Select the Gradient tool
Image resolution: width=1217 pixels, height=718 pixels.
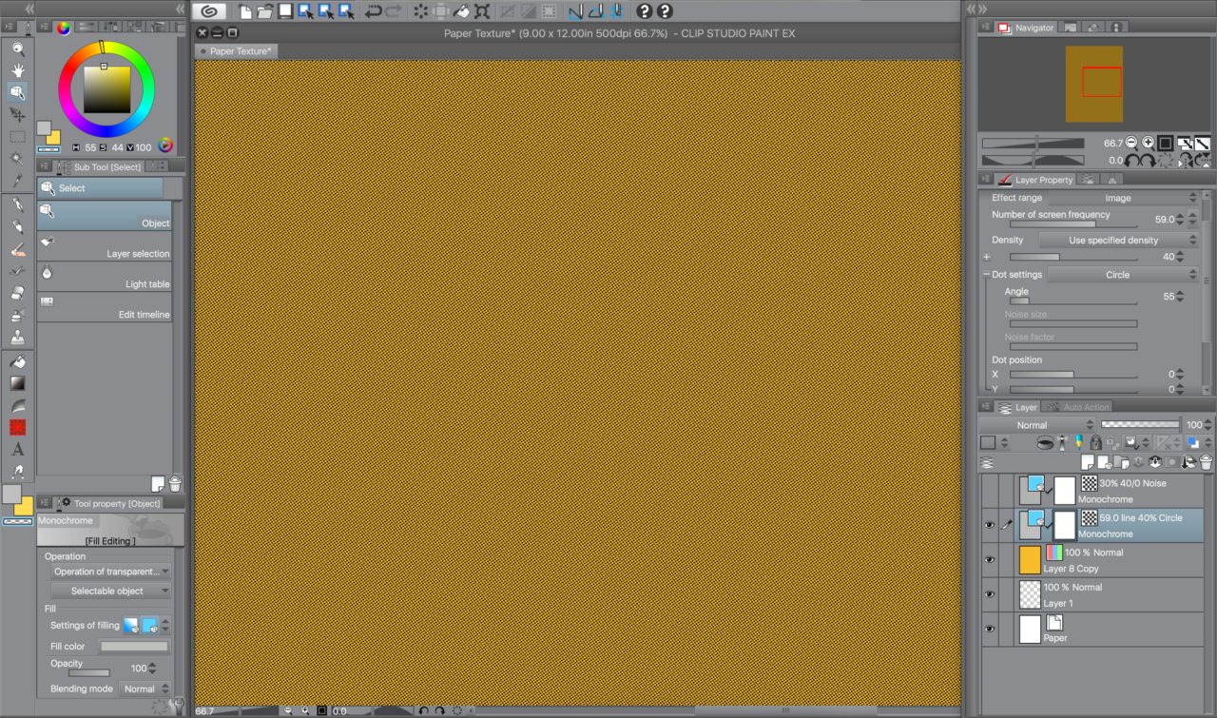17,383
